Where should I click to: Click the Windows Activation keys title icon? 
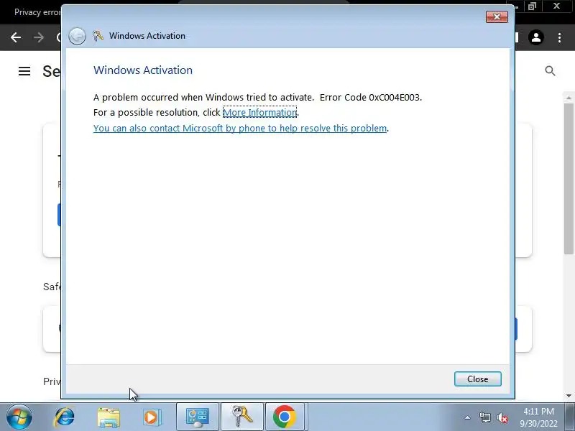point(98,35)
